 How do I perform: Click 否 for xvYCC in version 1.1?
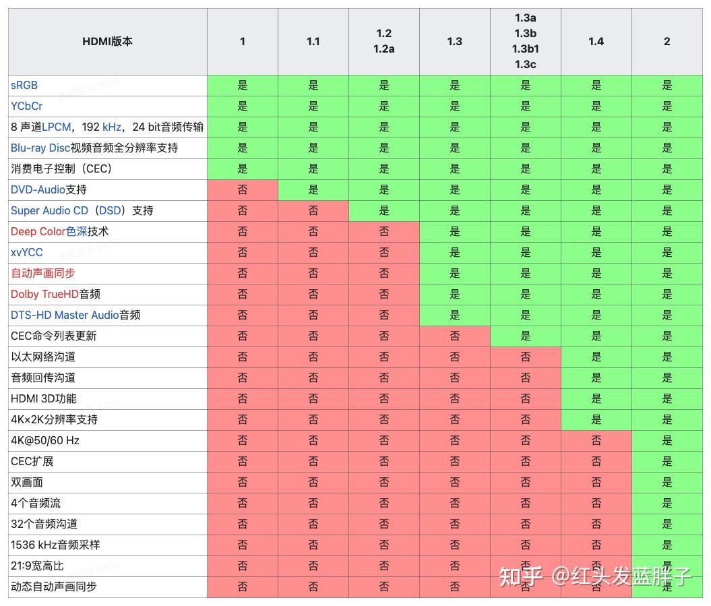coord(313,252)
